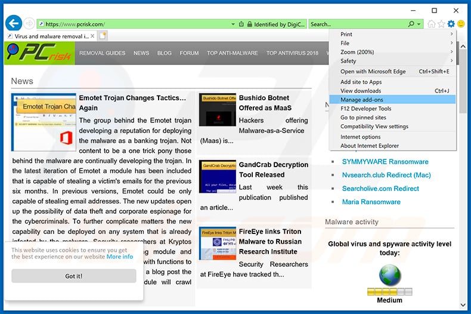This screenshot has height=314, width=471.
Task: Select Go to pinned sites
Action: pos(393,117)
